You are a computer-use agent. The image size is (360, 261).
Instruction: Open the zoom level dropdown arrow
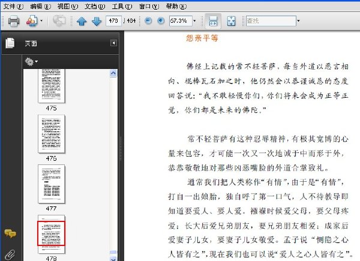[194, 21]
